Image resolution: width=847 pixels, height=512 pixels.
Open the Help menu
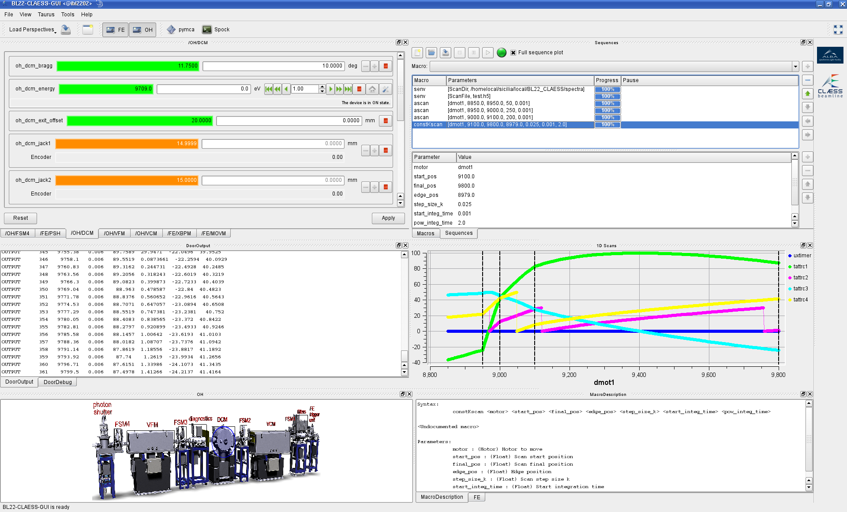[x=87, y=15]
